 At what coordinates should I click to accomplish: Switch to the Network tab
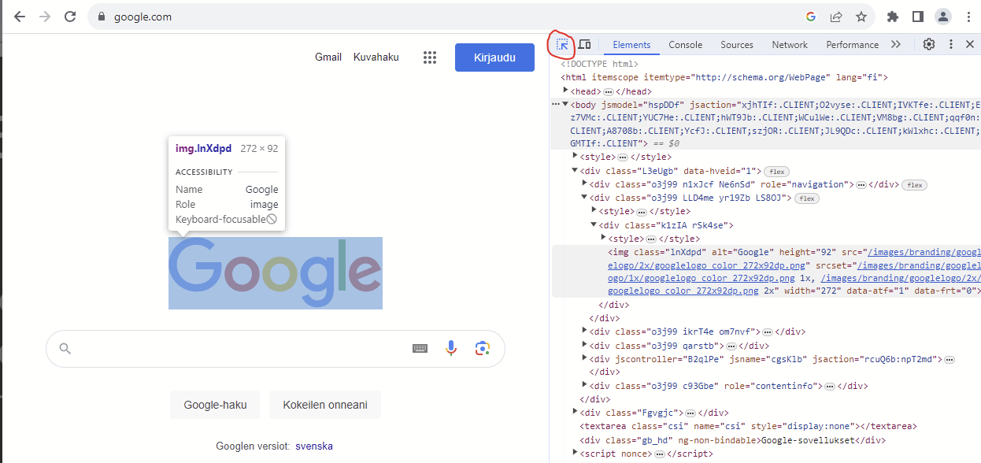point(790,45)
